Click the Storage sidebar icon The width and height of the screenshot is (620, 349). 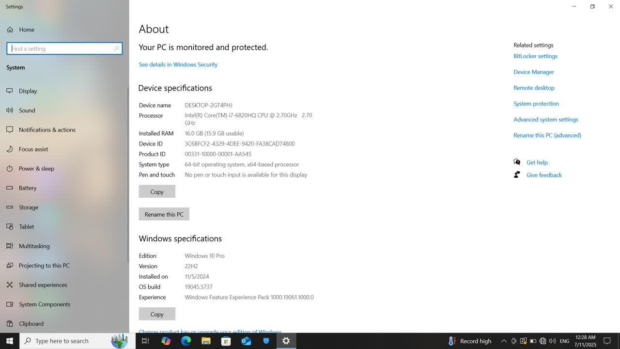pos(10,207)
